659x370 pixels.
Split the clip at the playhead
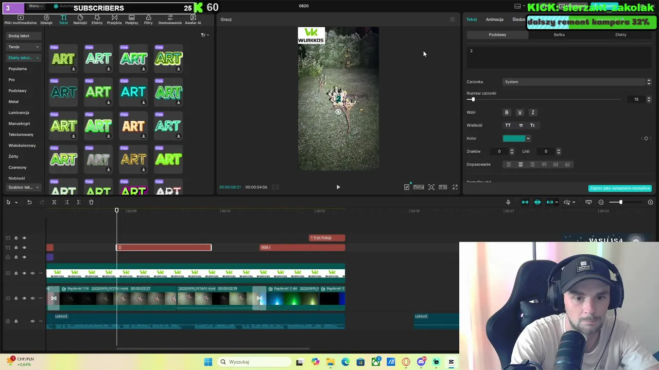pos(54,202)
